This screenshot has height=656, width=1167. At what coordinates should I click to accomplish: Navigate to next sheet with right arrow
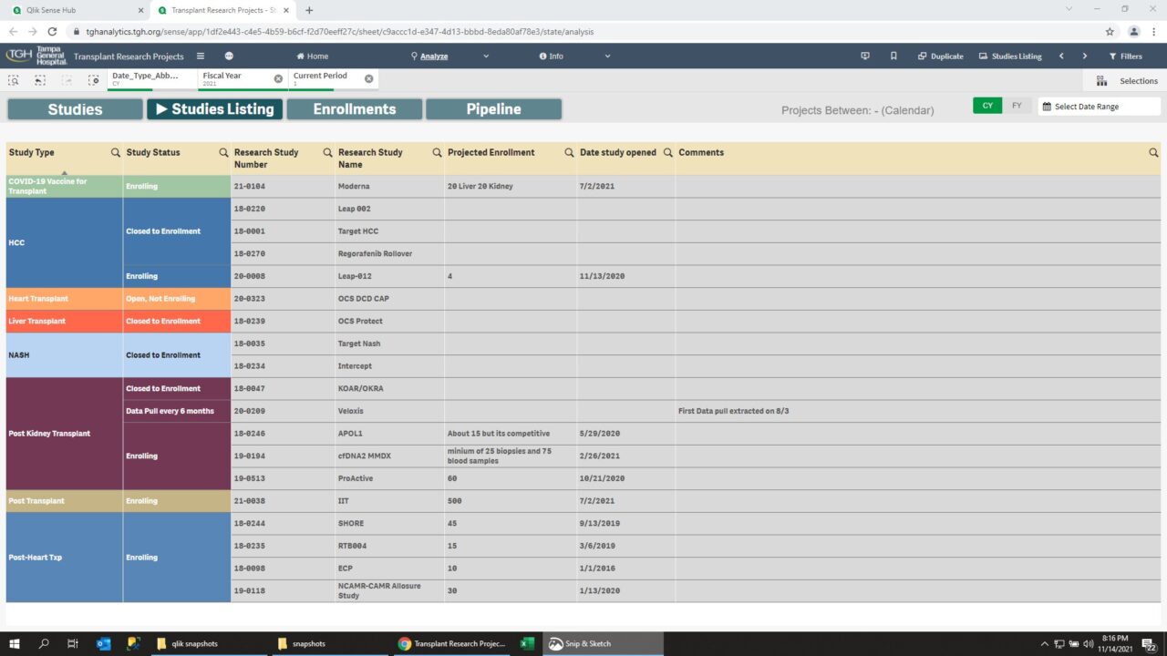1084,56
